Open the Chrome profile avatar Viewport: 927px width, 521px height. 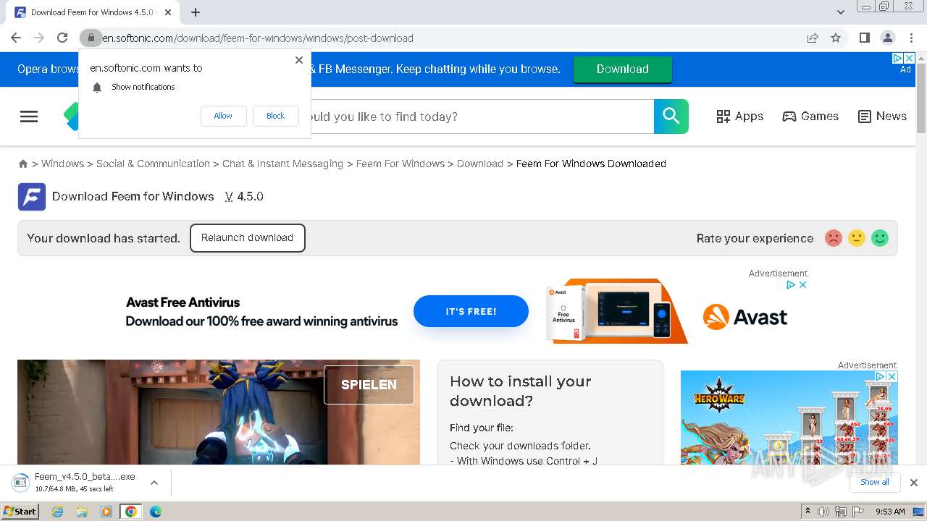pyautogui.click(x=887, y=38)
